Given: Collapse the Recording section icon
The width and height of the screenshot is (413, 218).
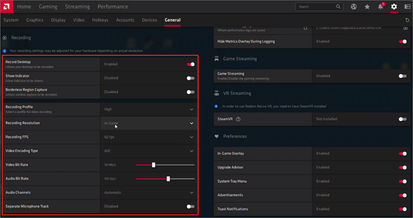Looking at the screenshot, I should [5, 38].
